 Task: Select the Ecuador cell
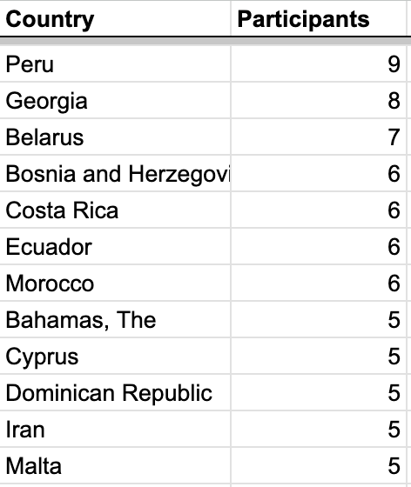(115, 247)
